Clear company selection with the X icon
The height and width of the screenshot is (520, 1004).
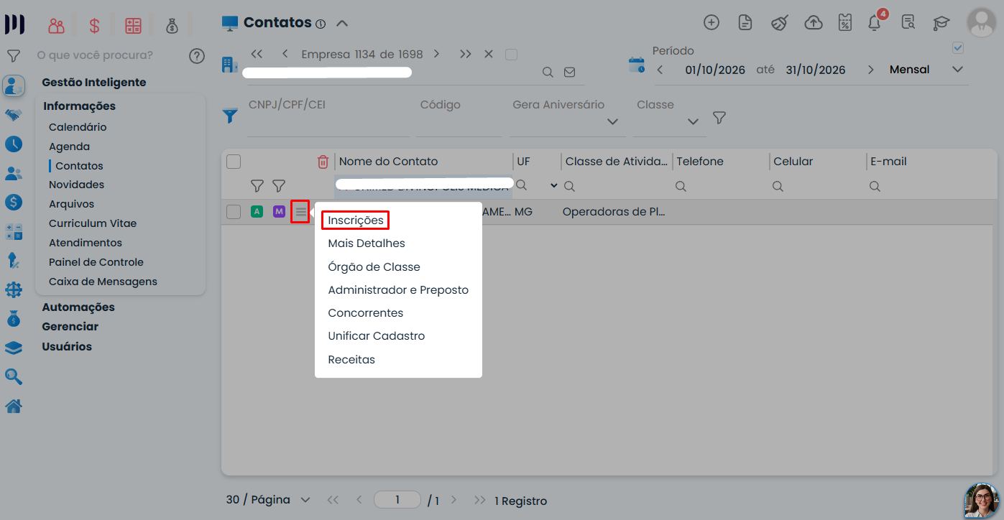click(489, 54)
